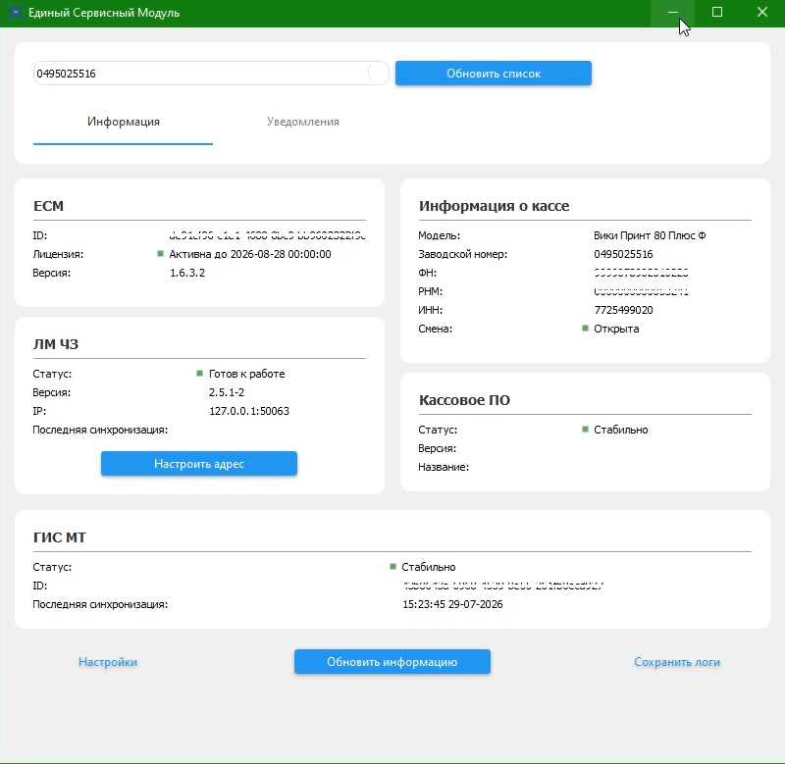Click the app icon in title bar
Screen dimensions: 785x764
(16, 12)
